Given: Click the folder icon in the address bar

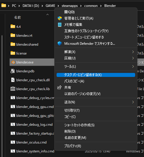Looking at the screenshot, I should click(x=4, y=5).
